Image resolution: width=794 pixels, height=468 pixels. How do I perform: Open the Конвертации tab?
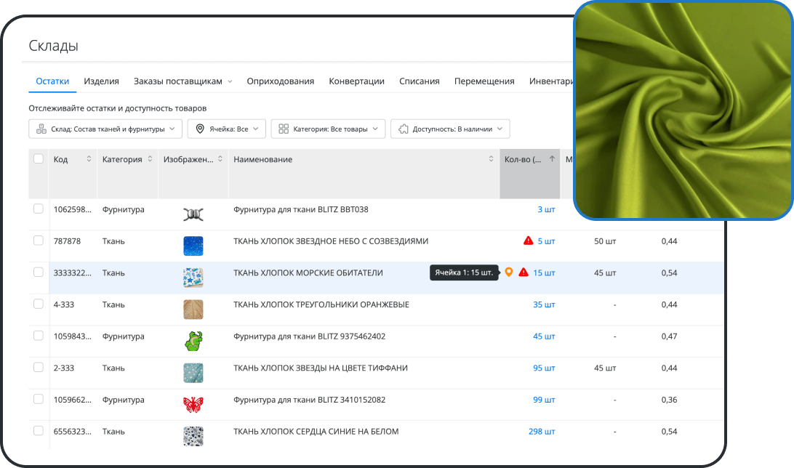356,81
